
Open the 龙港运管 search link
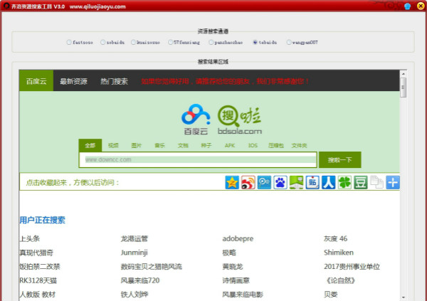[x=135, y=238]
